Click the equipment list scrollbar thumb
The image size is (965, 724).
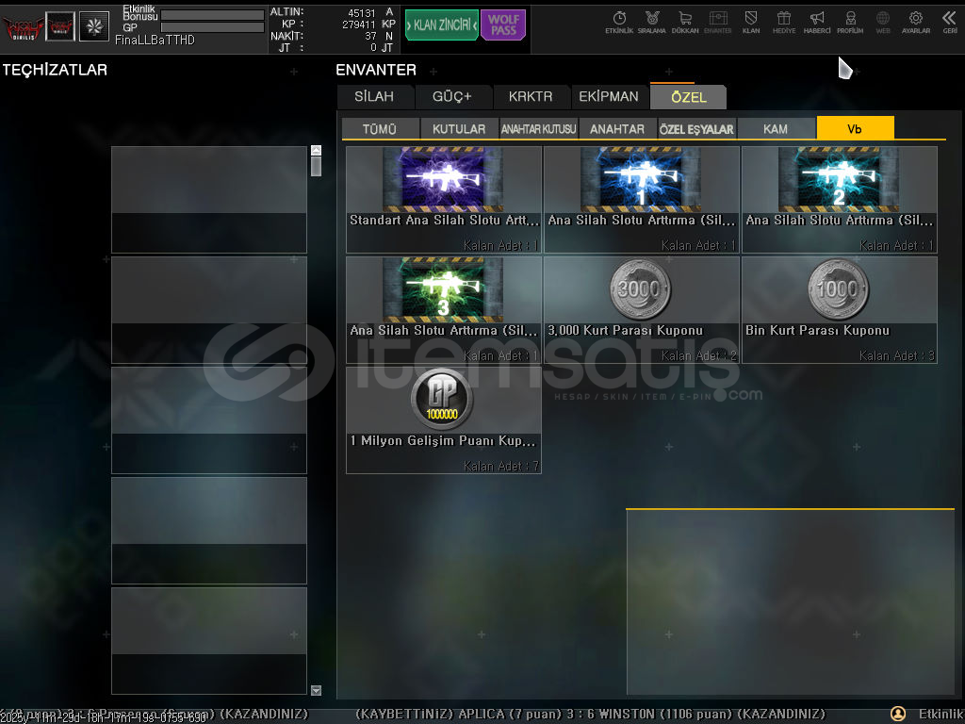(x=317, y=166)
